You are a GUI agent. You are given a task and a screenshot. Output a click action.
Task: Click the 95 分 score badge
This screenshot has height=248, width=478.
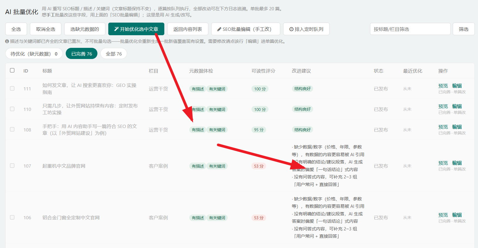[259, 130]
